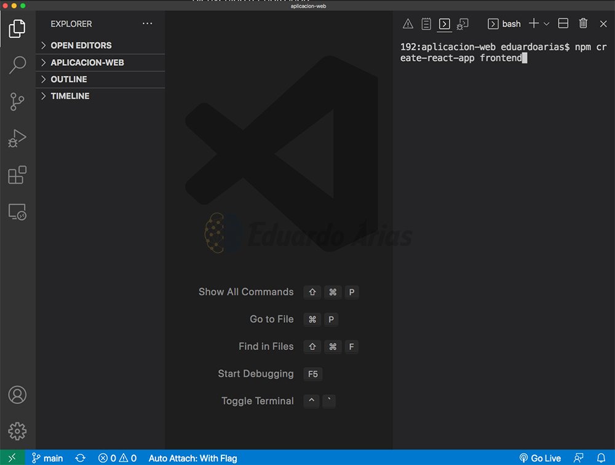Image resolution: width=615 pixels, height=465 pixels.
Task: Toggle Auto Attach: With Flag
Action: click(x=192, y=458)
